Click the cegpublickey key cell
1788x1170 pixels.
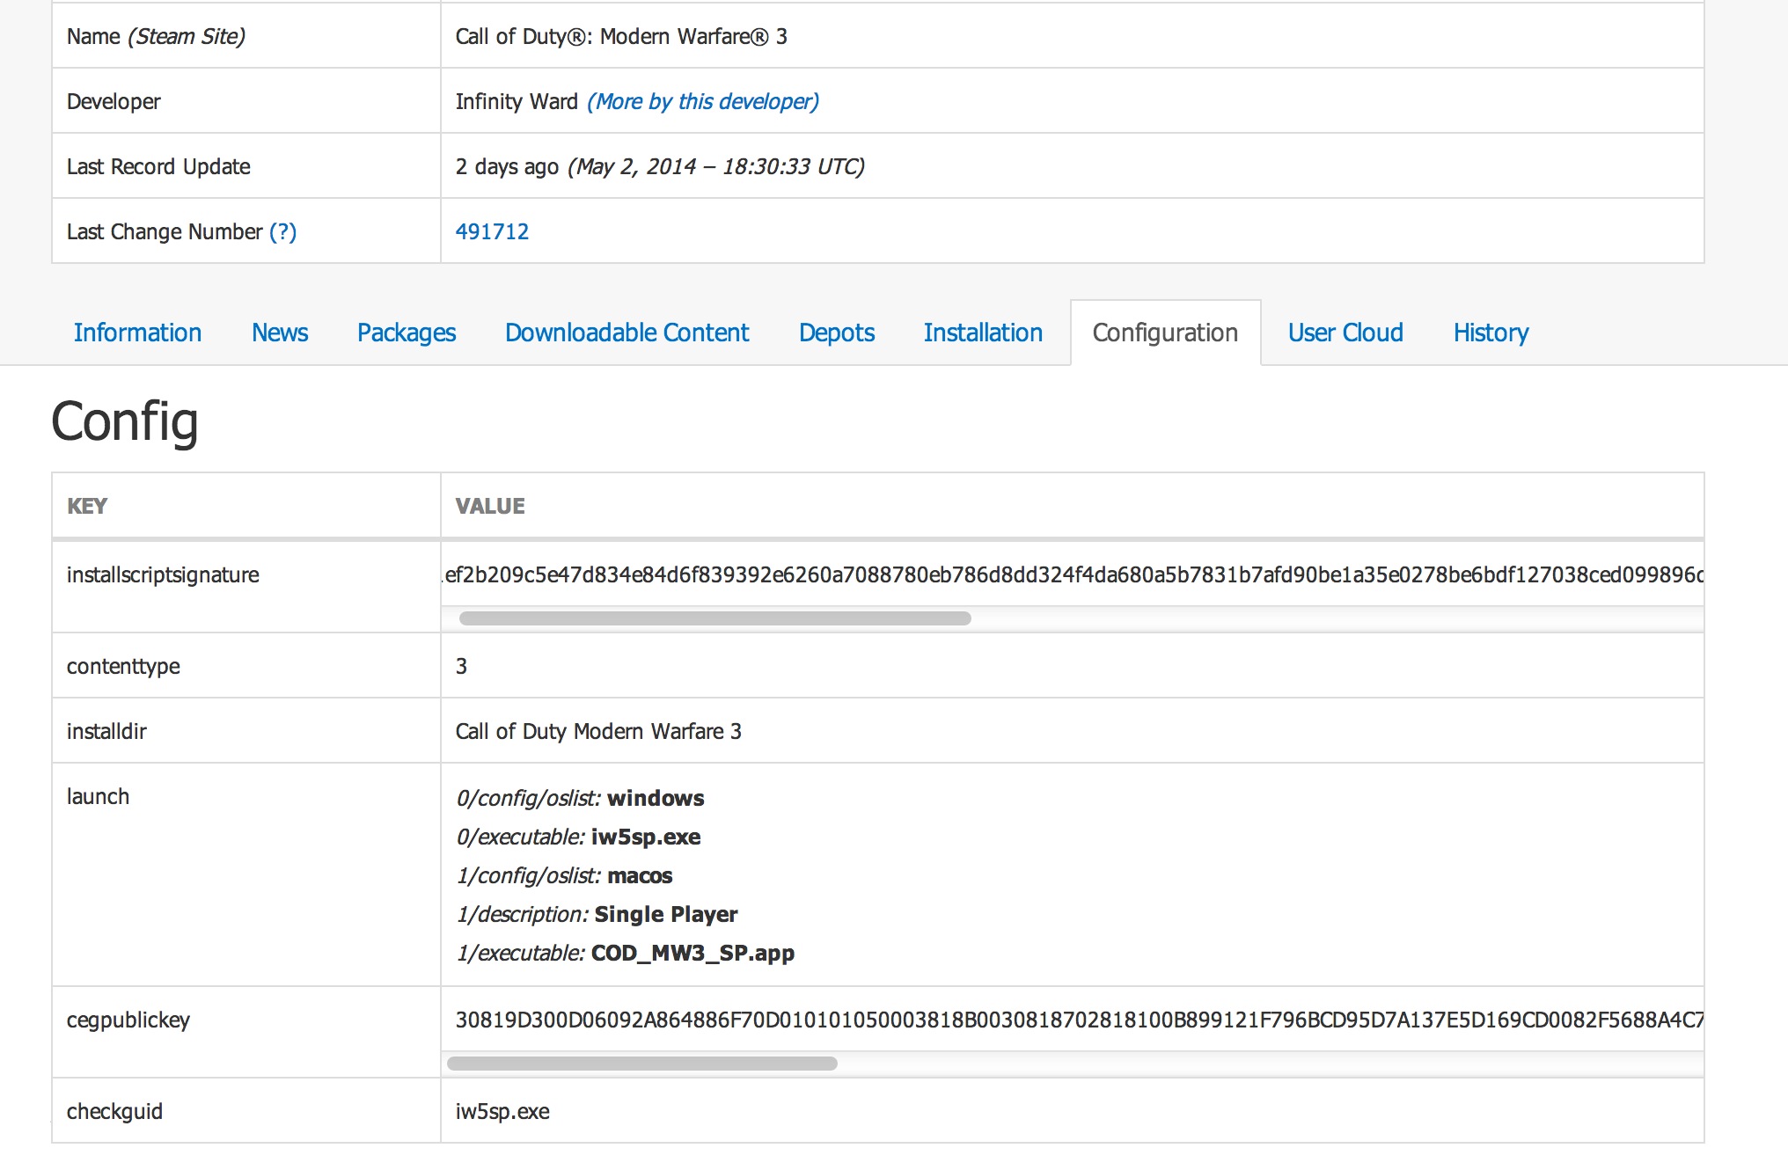tap(246, 1032)
